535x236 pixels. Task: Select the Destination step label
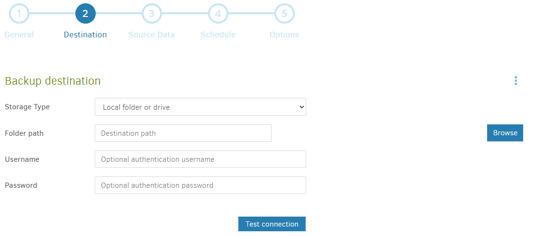click(x=85, y=35)
